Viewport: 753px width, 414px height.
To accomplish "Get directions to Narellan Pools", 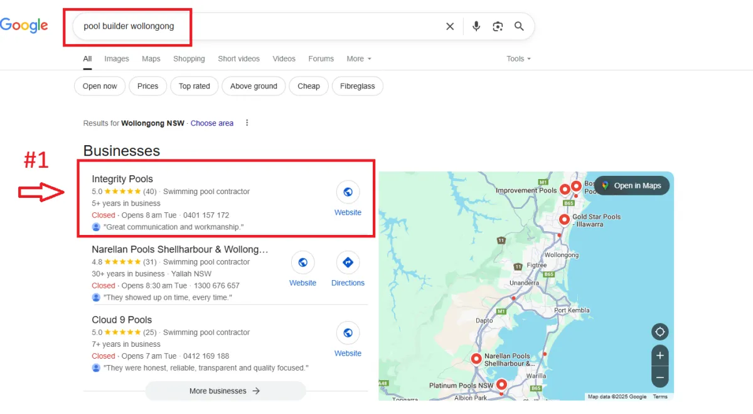I will 348,263.
